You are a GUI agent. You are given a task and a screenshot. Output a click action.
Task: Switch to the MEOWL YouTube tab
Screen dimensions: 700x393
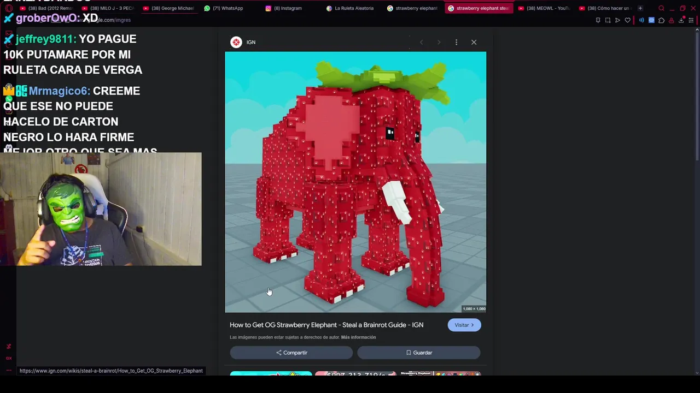[544, 8]
